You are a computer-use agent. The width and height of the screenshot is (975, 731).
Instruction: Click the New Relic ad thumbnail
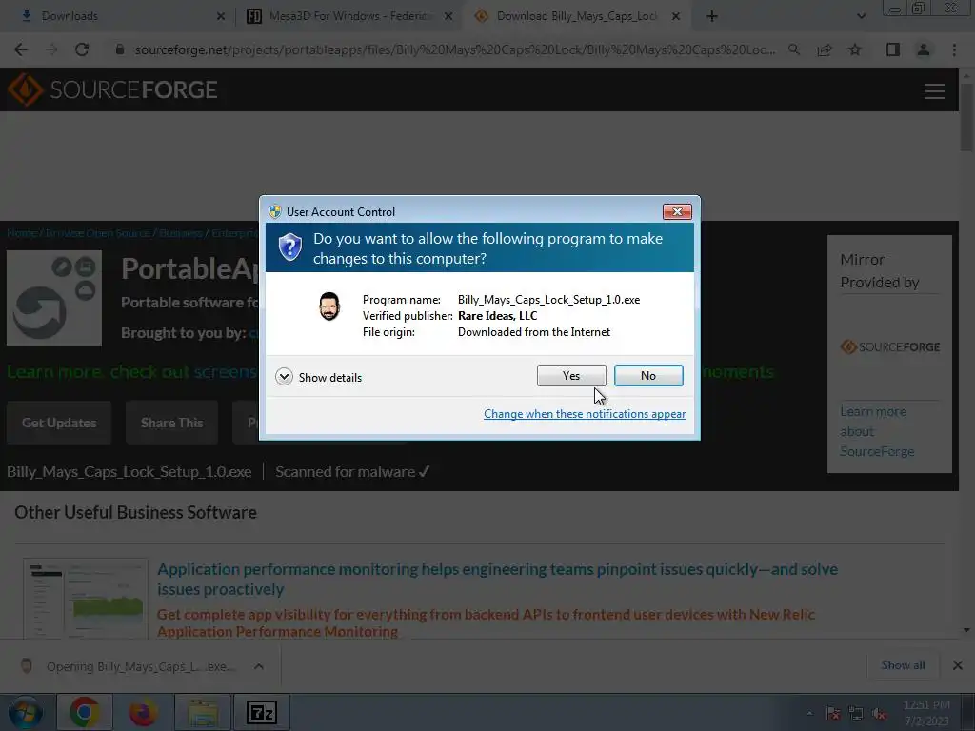86,598
